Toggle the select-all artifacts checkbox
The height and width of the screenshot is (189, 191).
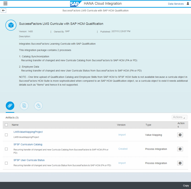6,125
